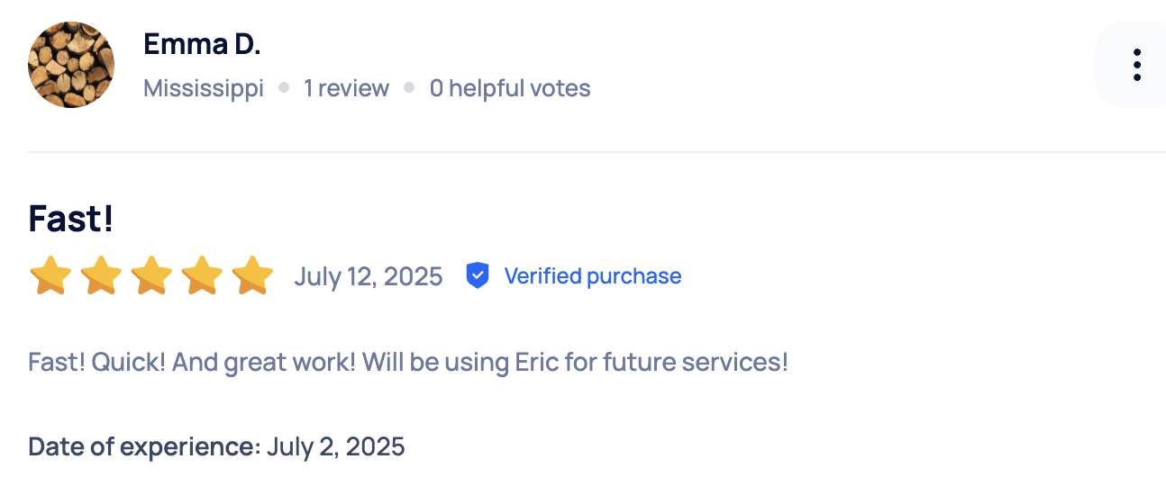
Task: Click the 0 helpful votes text
Action: tap(510, 88)
